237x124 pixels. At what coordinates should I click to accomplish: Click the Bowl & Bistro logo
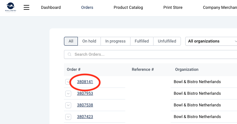[x=11, y=7]
